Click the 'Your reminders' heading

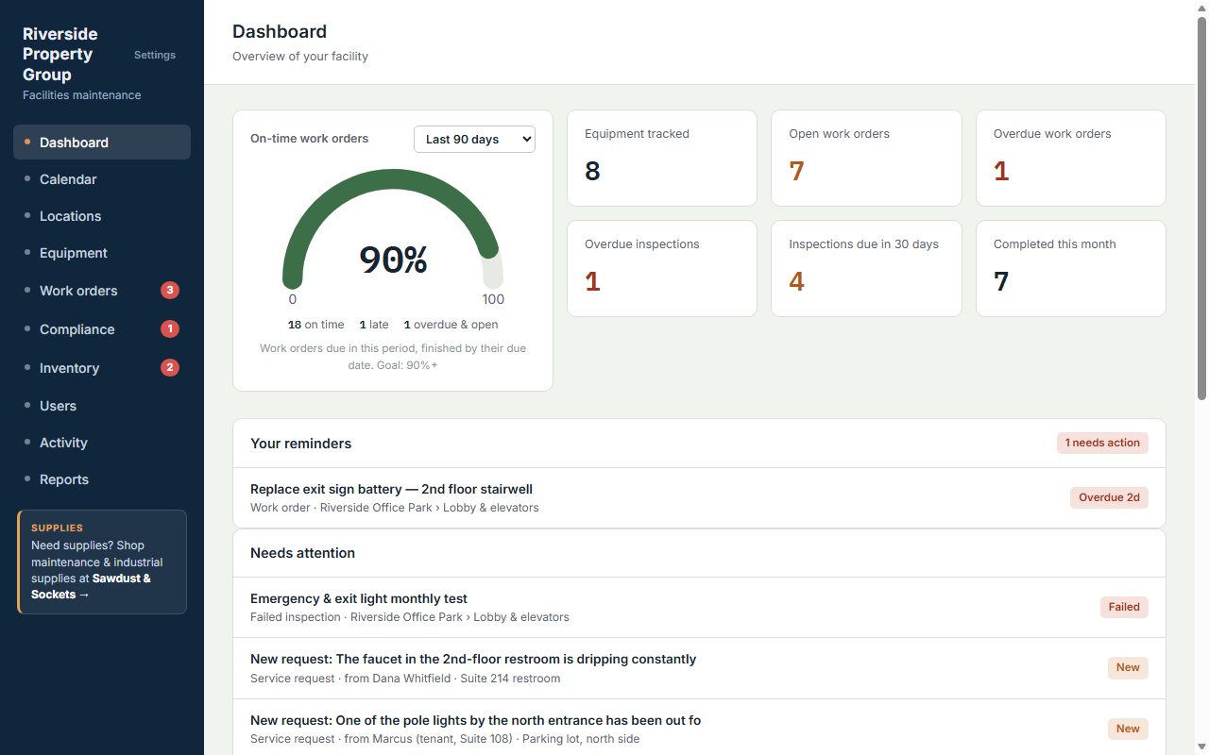(300, 444)
